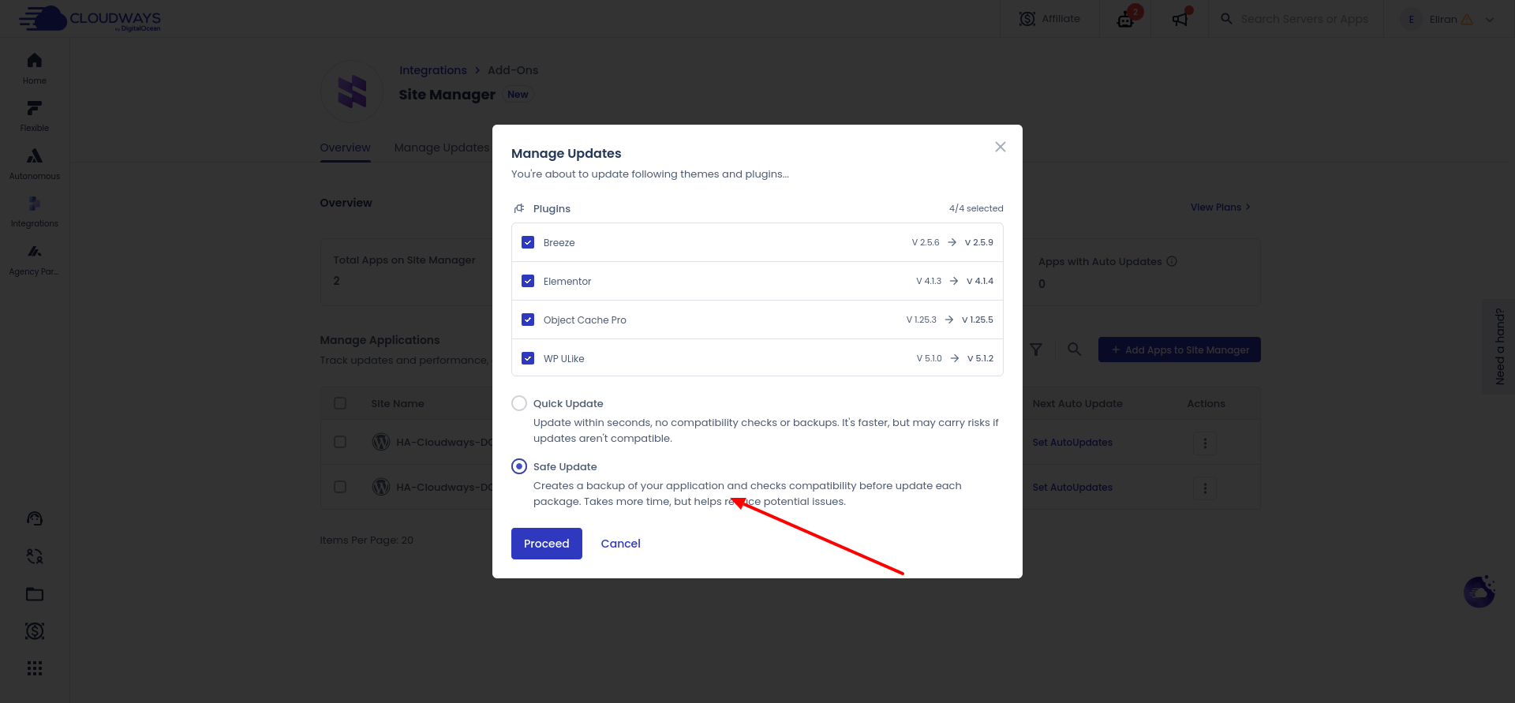This screenshot has height=703, width=1515.
Task: Check the second HA-Cloudways row checkbox
Action: tap(340, 487)
